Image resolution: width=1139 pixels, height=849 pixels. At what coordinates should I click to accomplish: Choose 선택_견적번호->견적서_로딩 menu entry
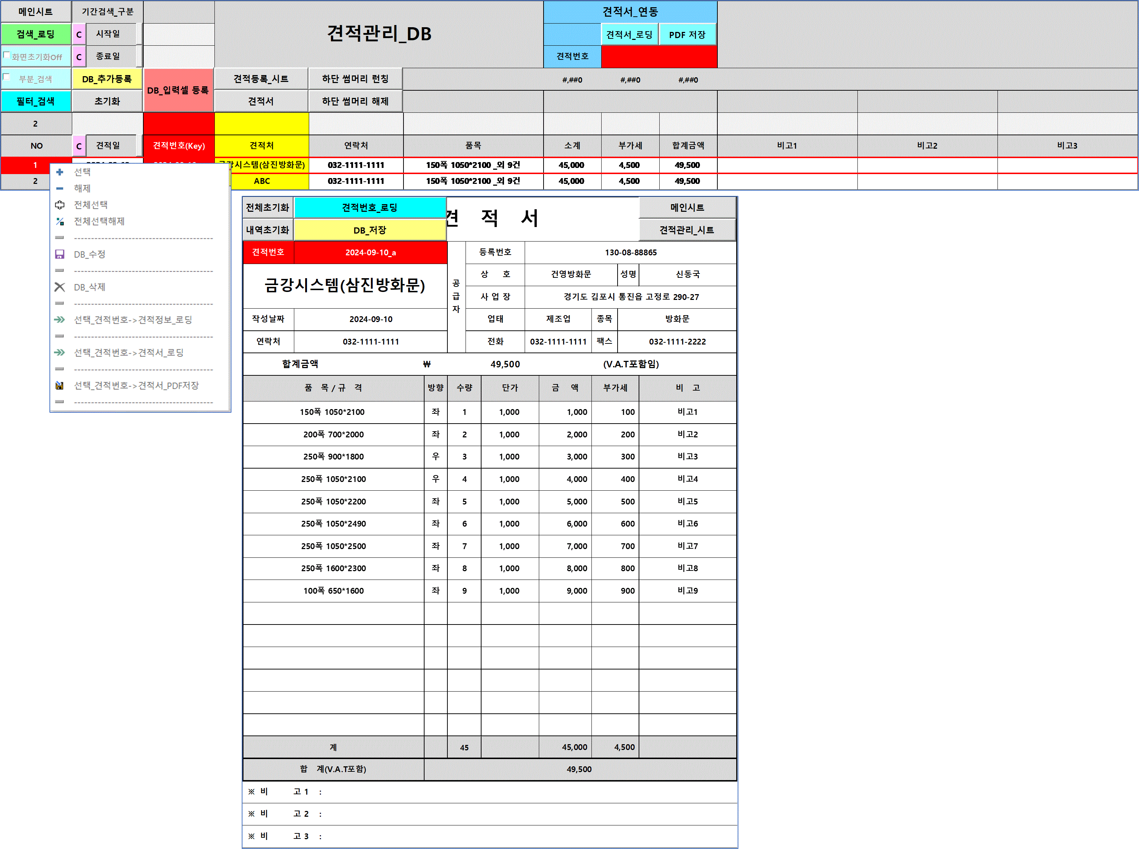[128, 353]
